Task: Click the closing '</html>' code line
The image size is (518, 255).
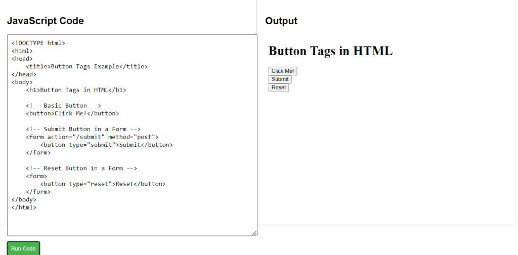Action: (x=24, y=207)
